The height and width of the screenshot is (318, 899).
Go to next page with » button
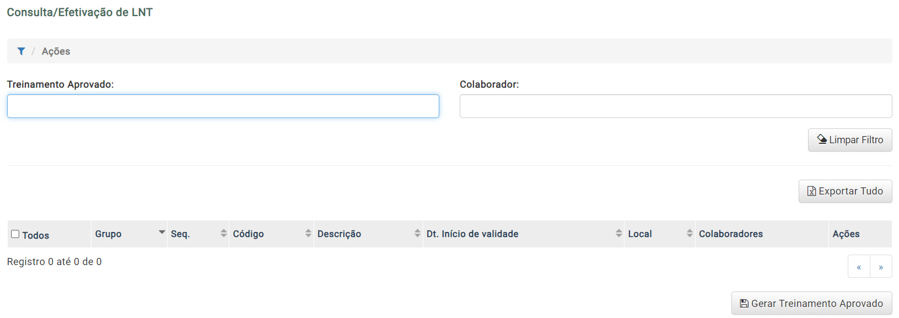click(x=881, y=267)
